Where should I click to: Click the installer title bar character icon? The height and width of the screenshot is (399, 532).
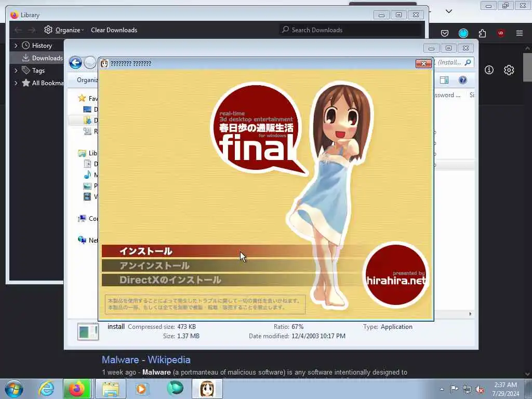[104, 63]
